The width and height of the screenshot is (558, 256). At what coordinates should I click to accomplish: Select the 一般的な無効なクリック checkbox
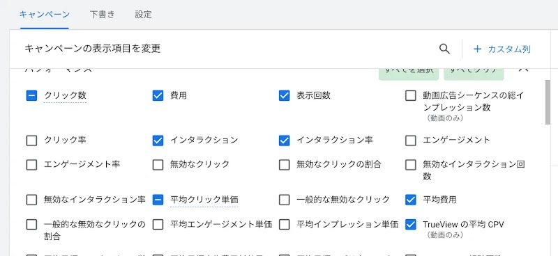pos(285,200)
